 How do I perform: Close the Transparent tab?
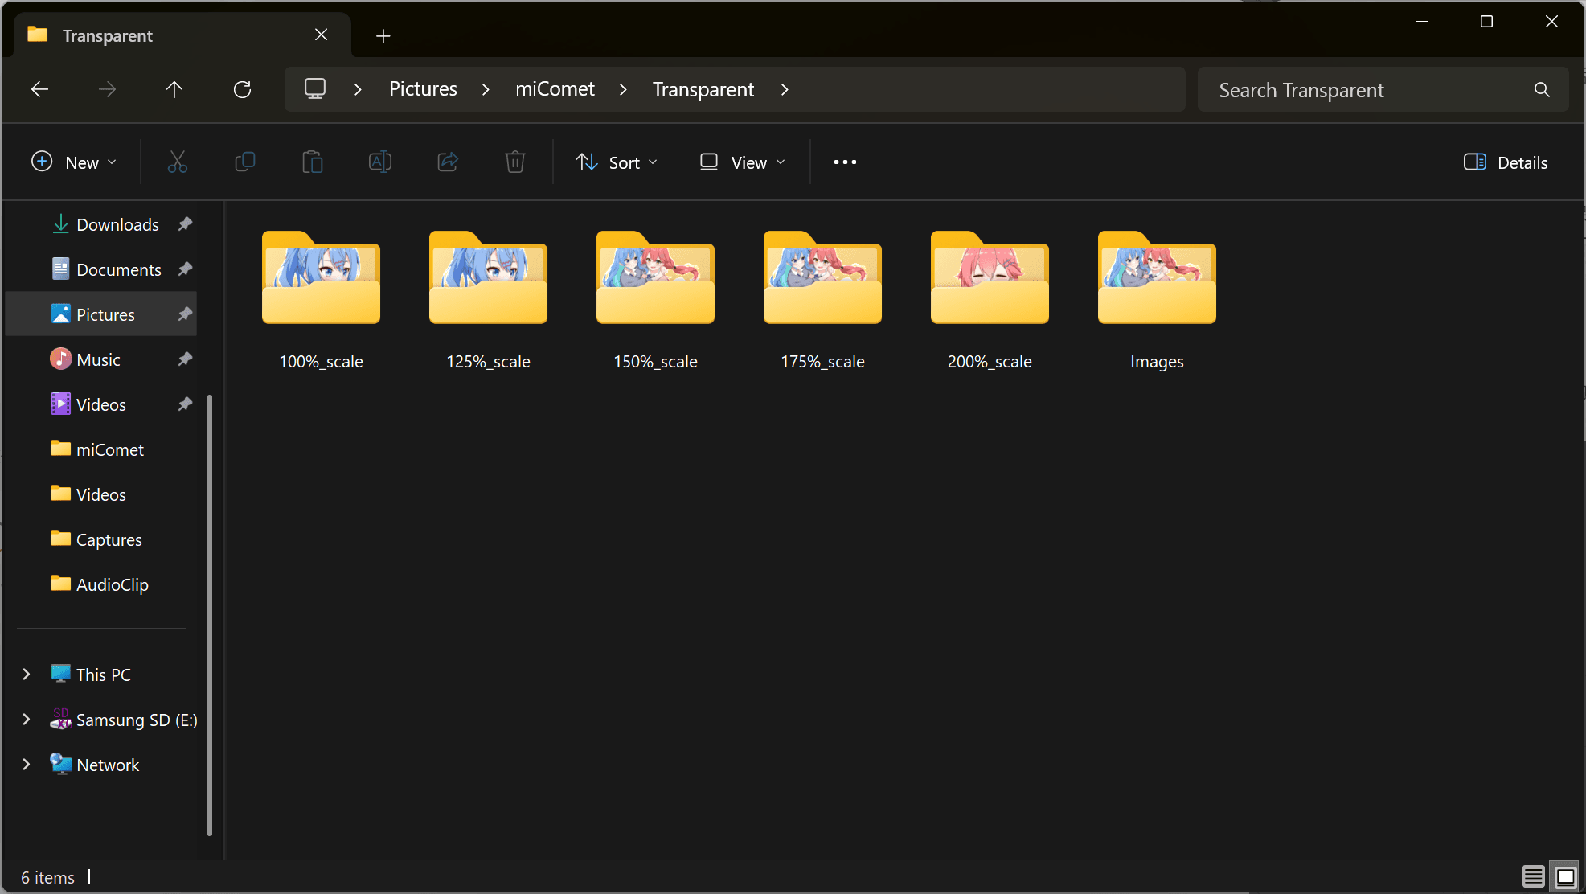[321, 35]
